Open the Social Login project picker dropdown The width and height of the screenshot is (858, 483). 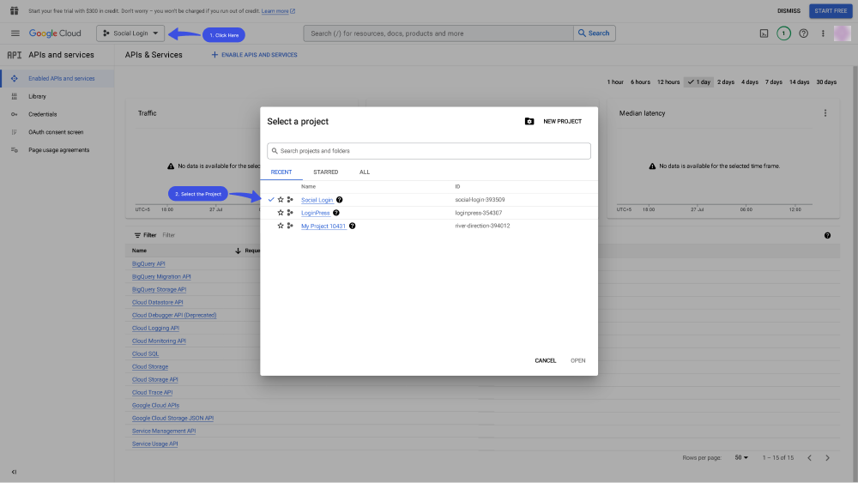[130, 33]
